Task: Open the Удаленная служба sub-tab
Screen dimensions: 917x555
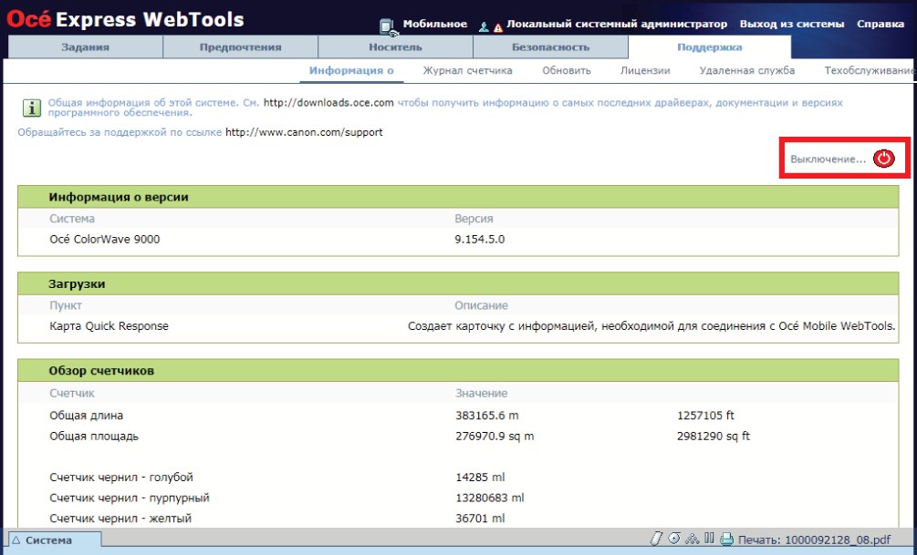Action: [x=746, y=71]
